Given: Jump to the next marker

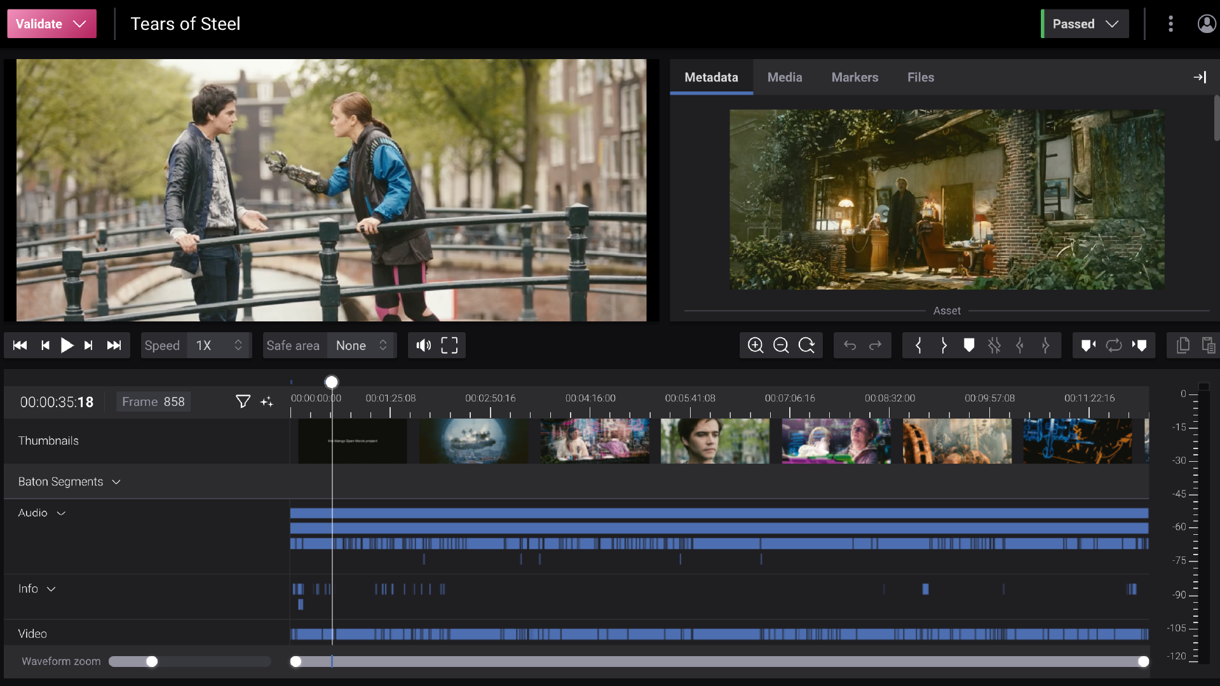Looking at the screenshot, I should (1139, 346).
